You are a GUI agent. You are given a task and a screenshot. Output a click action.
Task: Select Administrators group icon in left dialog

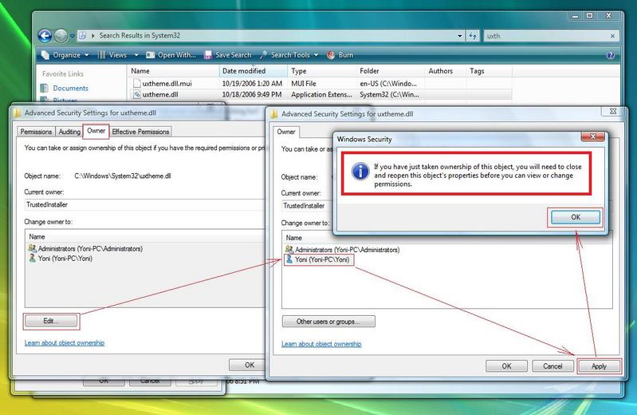(x=32, y=249)
